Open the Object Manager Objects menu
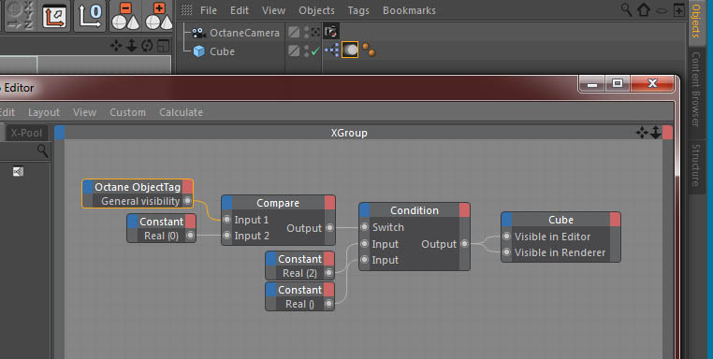 click(316, 10)
